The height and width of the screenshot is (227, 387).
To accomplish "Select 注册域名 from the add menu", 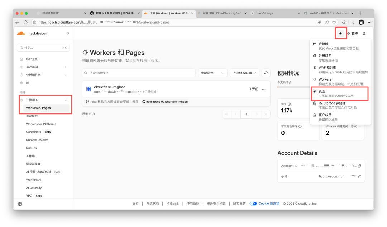I will pyautogui.click(x=341, y=58).
